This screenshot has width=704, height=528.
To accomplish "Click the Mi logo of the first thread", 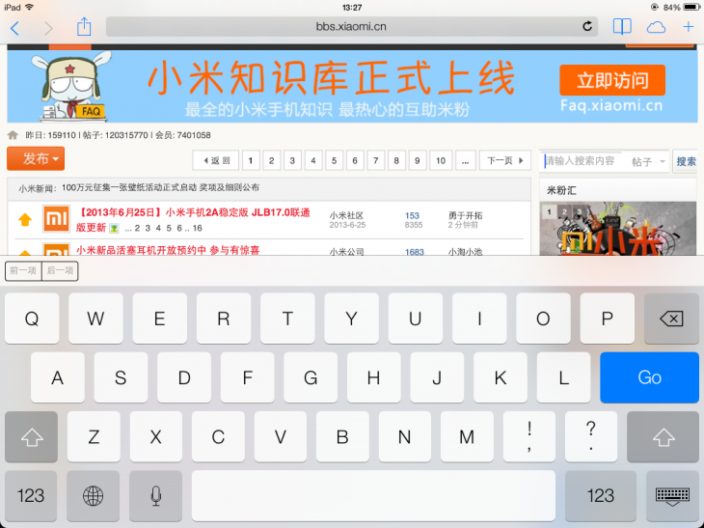I will click(56, 219).
